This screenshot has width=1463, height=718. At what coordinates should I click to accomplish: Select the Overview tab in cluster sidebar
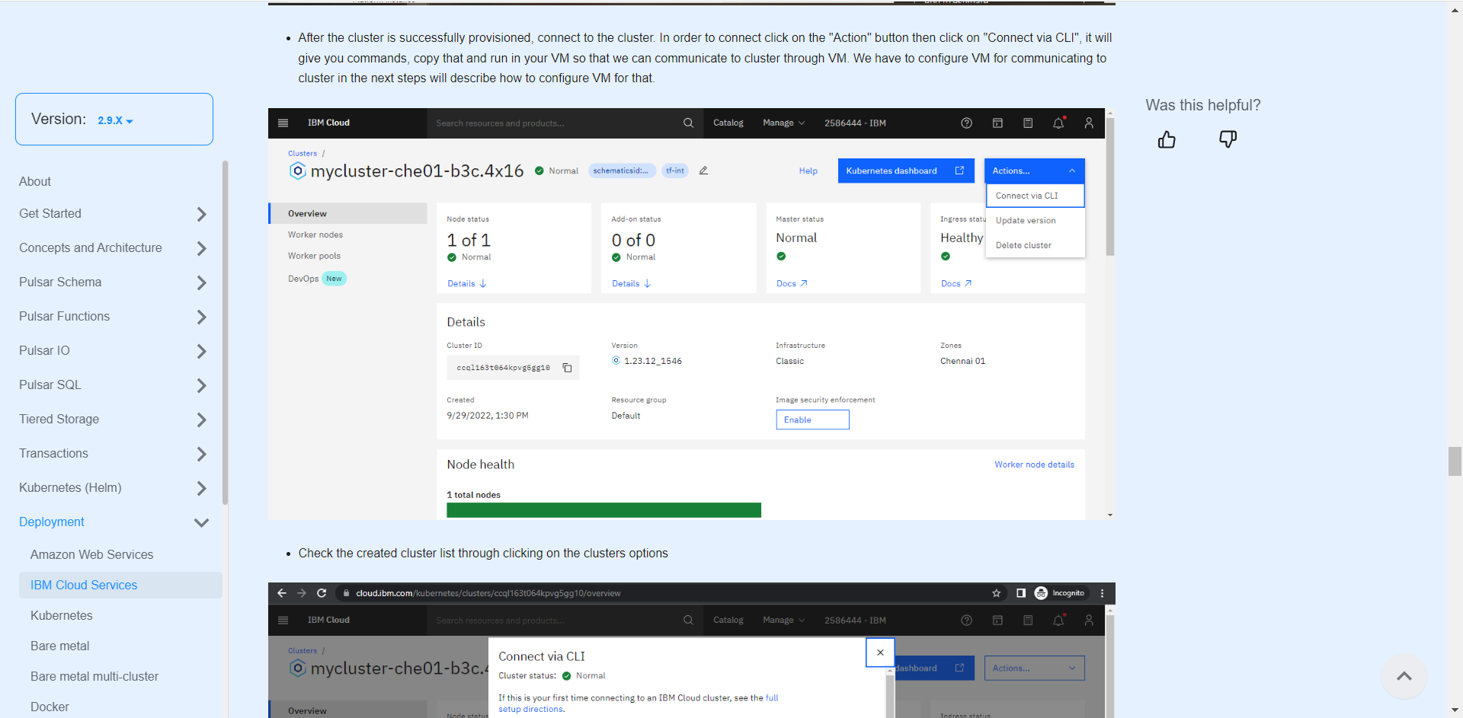click(x=347, y=213)
